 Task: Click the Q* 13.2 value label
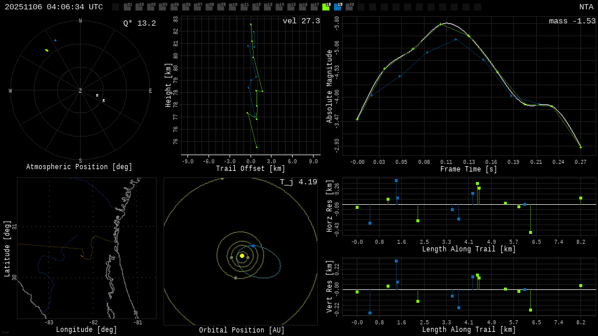pyautogui.click(x=140, y=23)
